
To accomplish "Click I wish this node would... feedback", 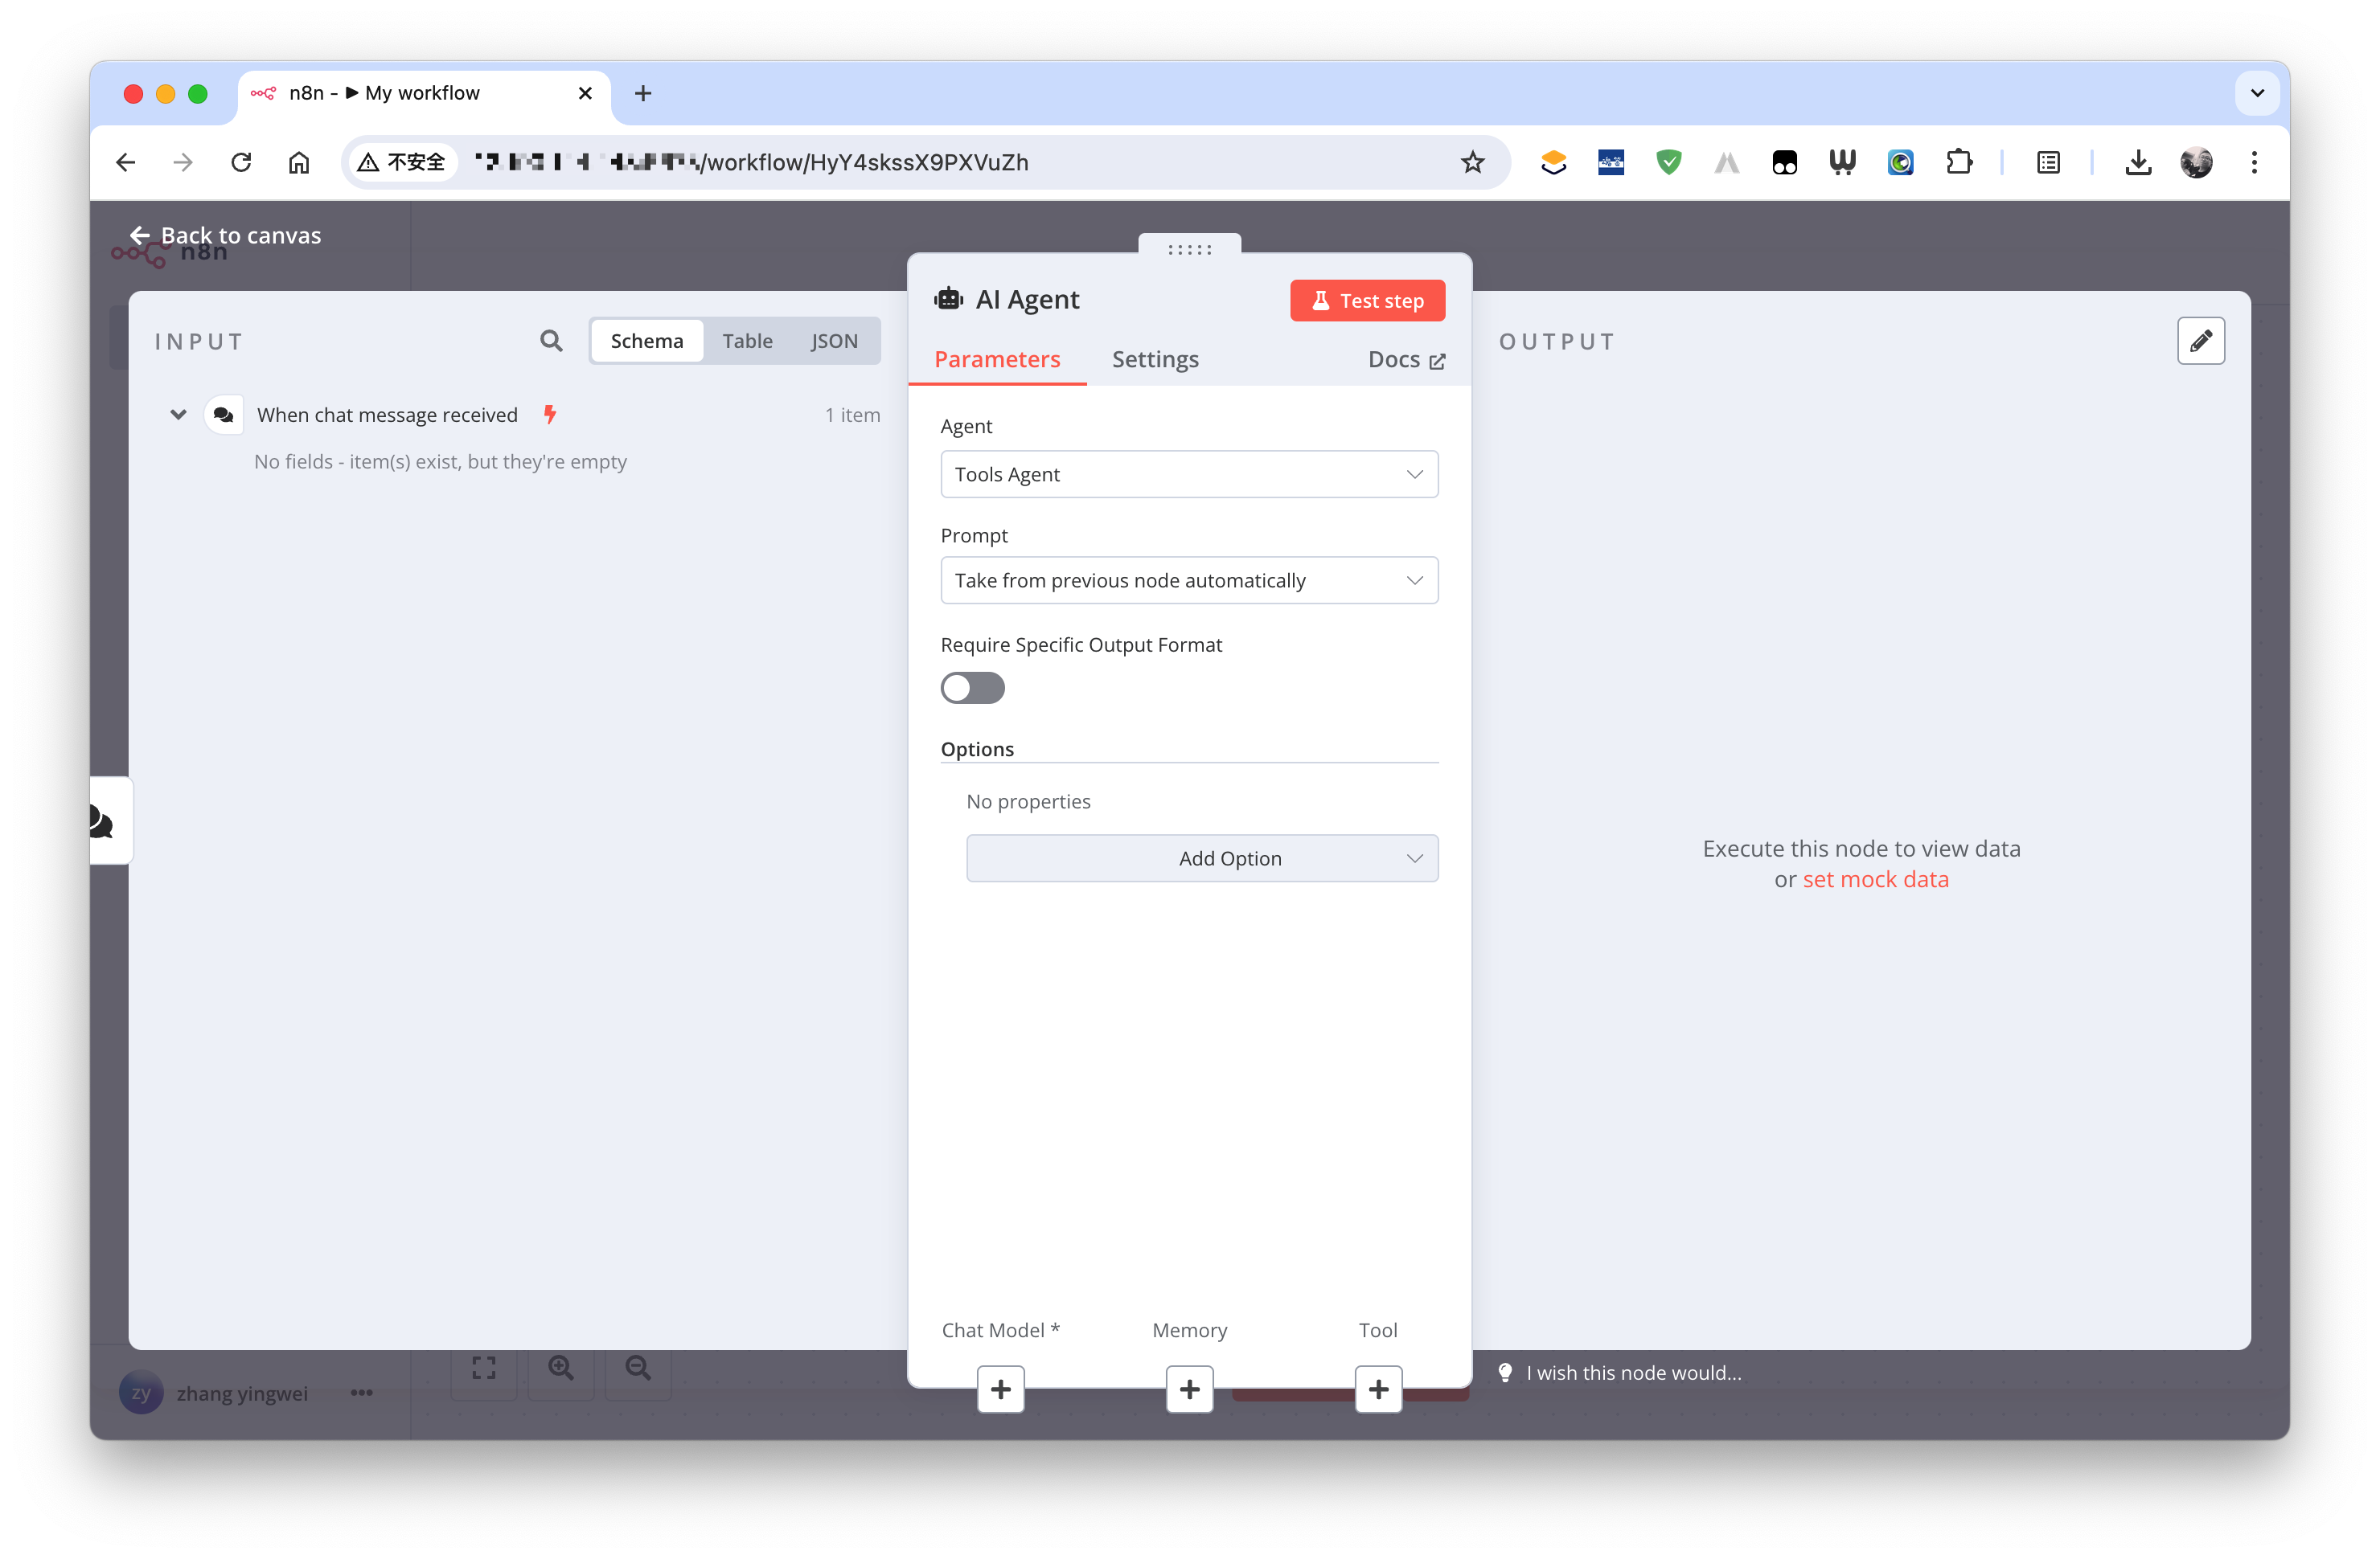I will point(1633,1372).
